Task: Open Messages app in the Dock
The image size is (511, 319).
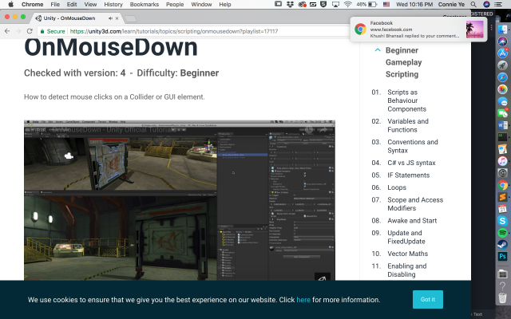Action: (x=502, y=101)
